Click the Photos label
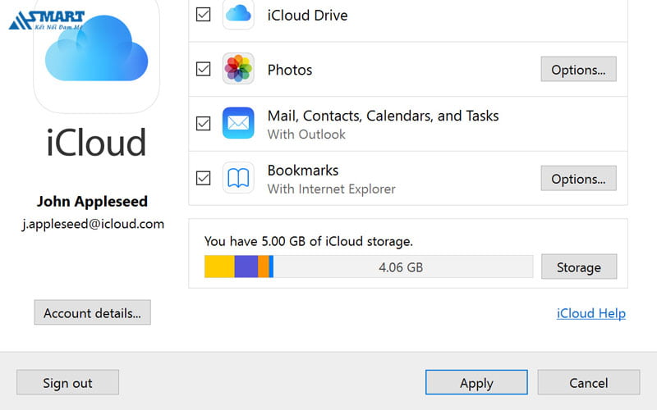This screenshot has height=410, width=657. [290, 70]
